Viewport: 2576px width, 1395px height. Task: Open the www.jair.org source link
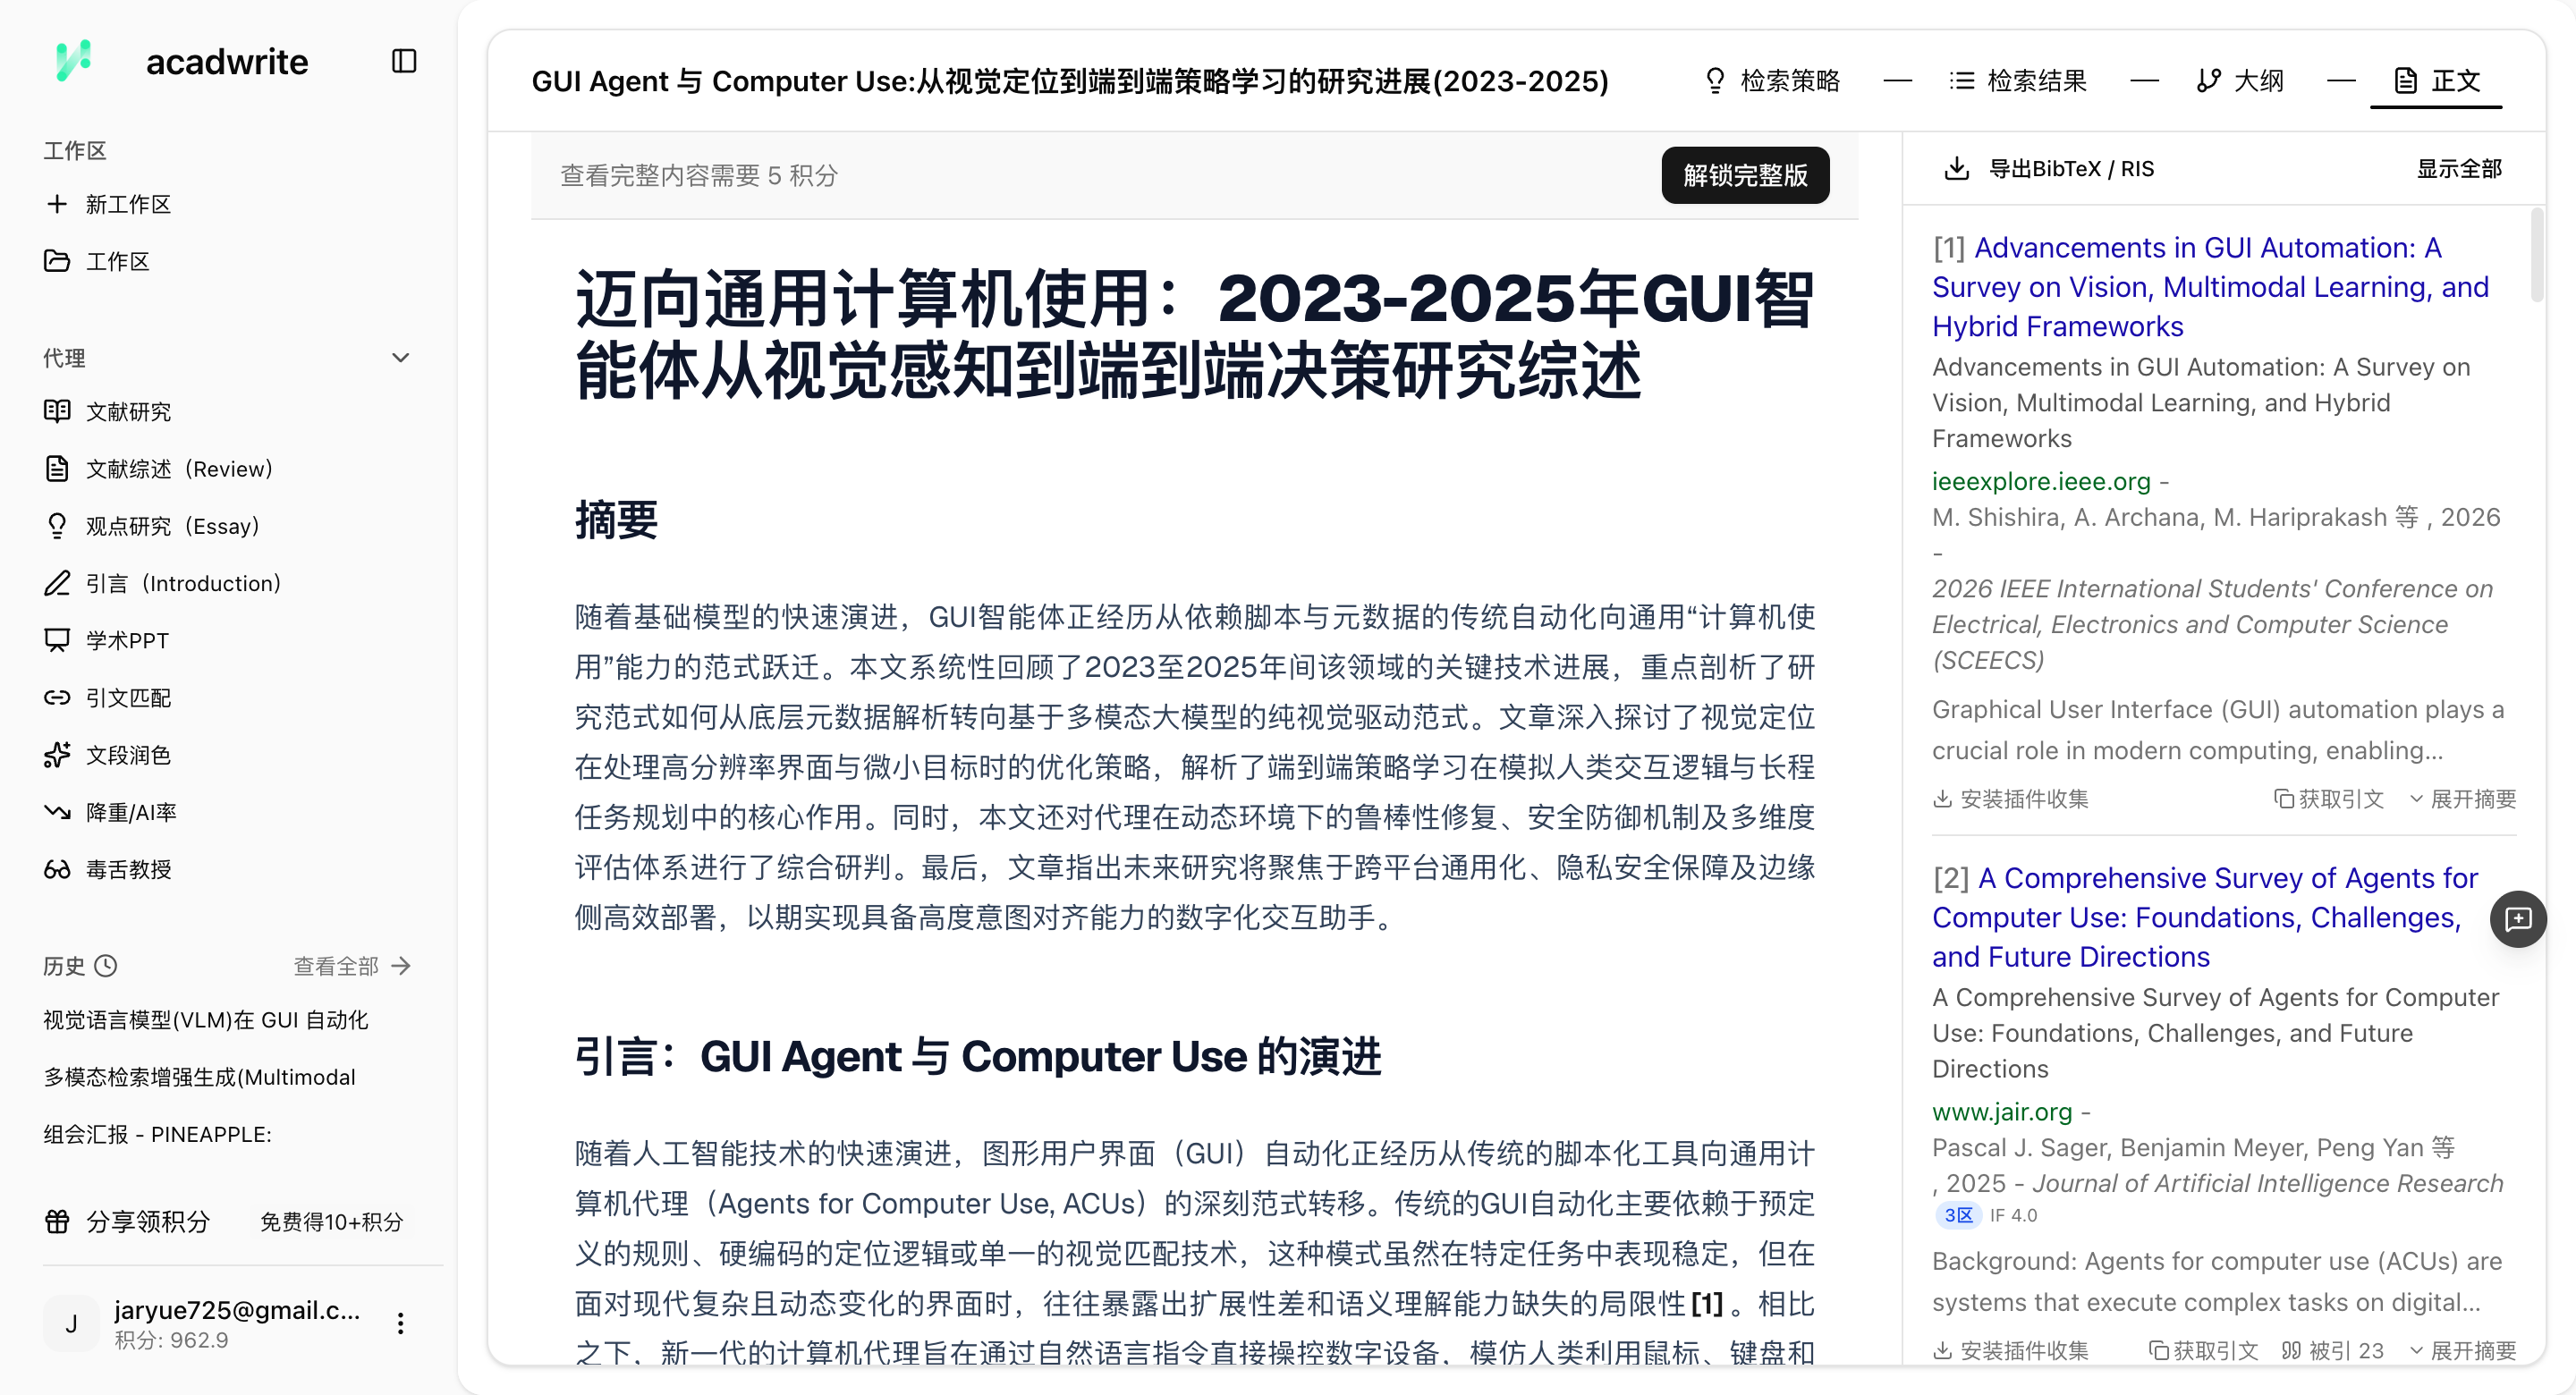[x=2002, y=1111]
